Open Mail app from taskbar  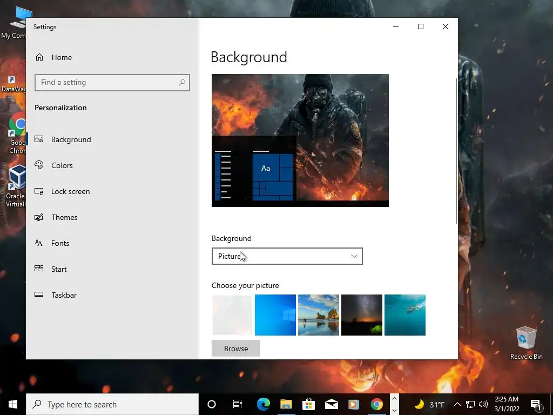331,404
